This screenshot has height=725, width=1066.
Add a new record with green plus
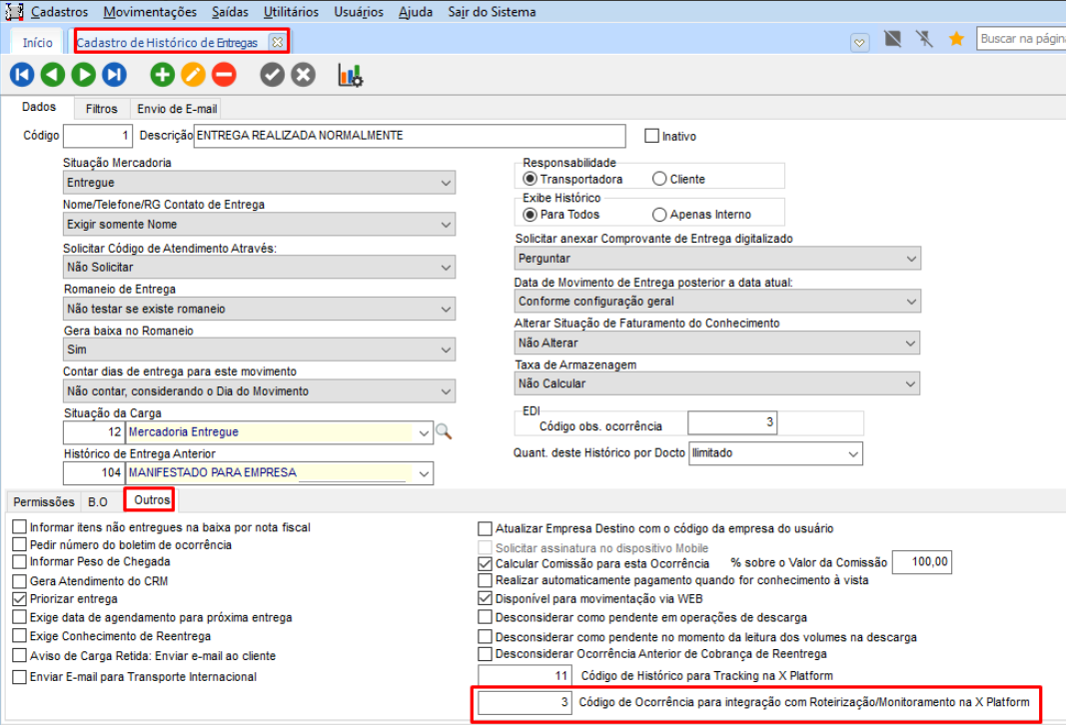click(x=162, y=75)
